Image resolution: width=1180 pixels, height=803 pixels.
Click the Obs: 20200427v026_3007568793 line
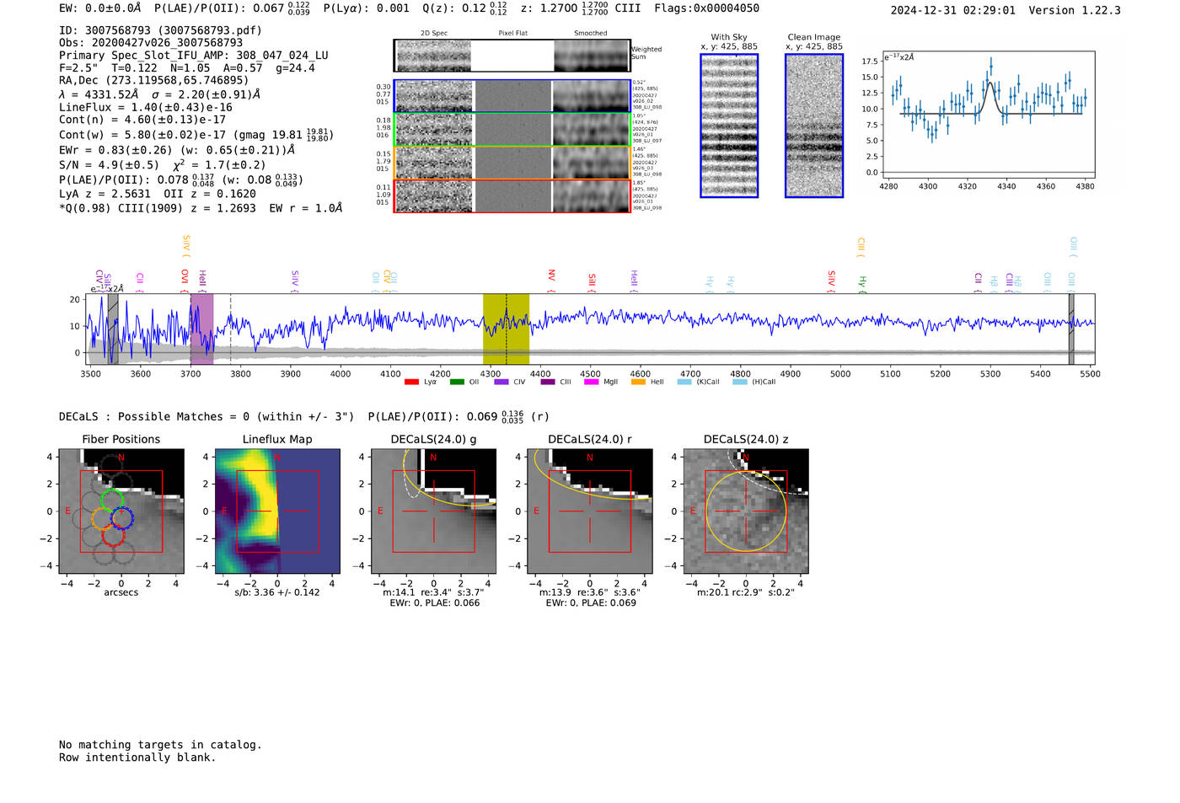pyautogui.click(x=151, y=43)
